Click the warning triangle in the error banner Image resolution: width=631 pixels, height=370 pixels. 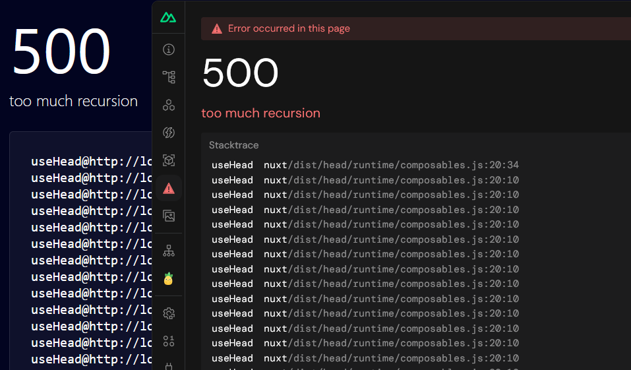[217, 29]
